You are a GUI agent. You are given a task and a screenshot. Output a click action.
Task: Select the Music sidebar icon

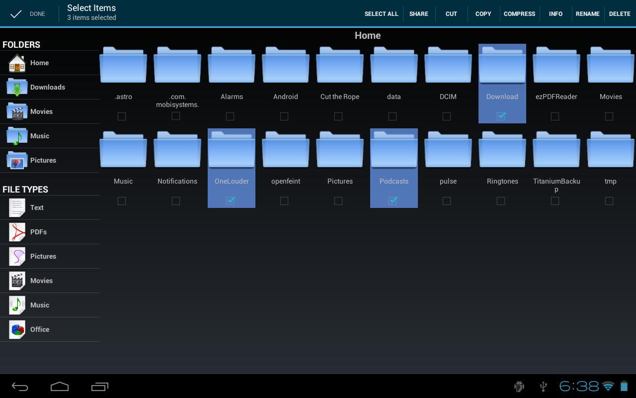click(17, 136)
